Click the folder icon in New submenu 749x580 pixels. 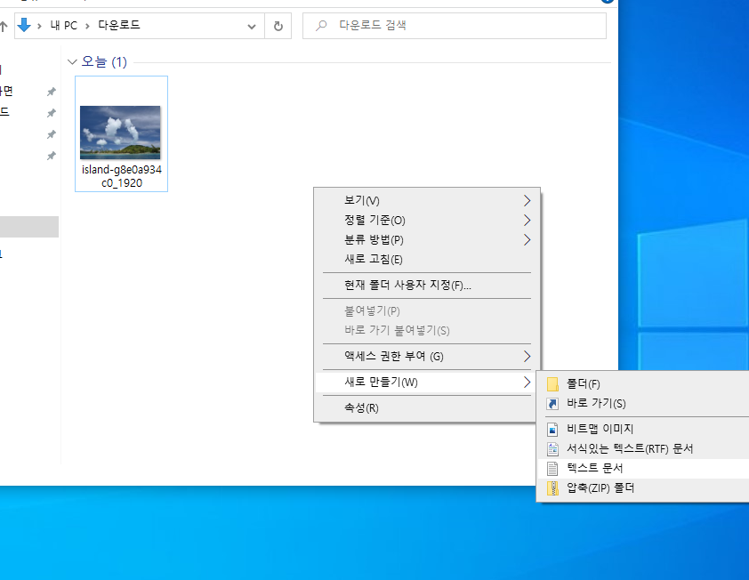[552, 384]
